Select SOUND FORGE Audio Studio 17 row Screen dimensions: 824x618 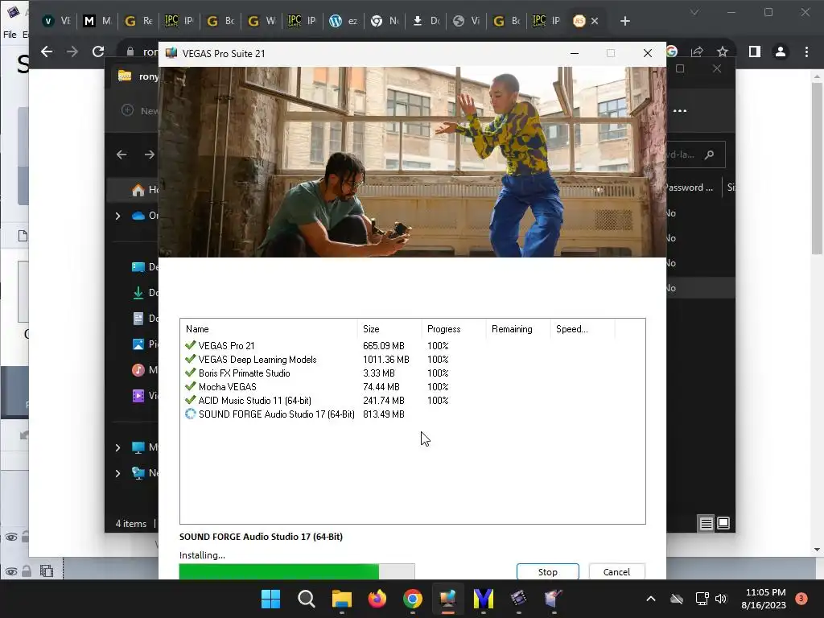tap(413, 414)
